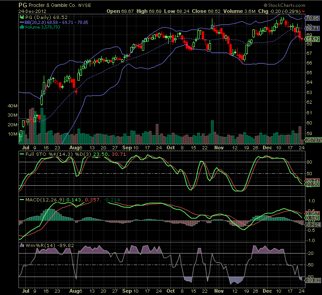Click the volume bars icon in legend

point(22,27)
